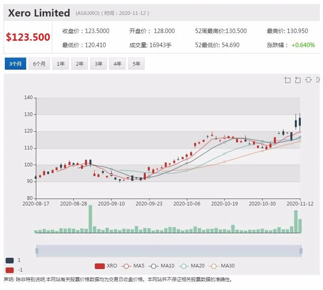Click 最高价: 130.950 text
The height and width of the screenshot is (290, 323).
tap(288, 31)
